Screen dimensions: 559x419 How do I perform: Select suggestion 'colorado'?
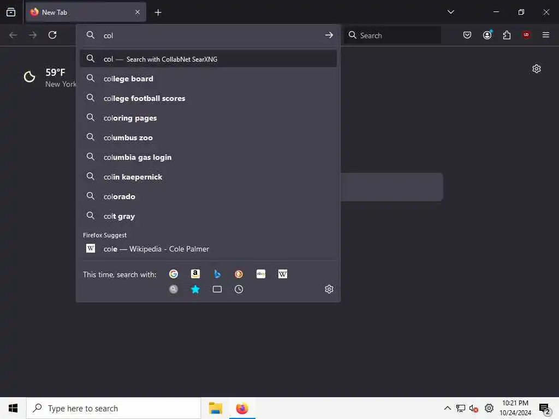pos(208,196)
